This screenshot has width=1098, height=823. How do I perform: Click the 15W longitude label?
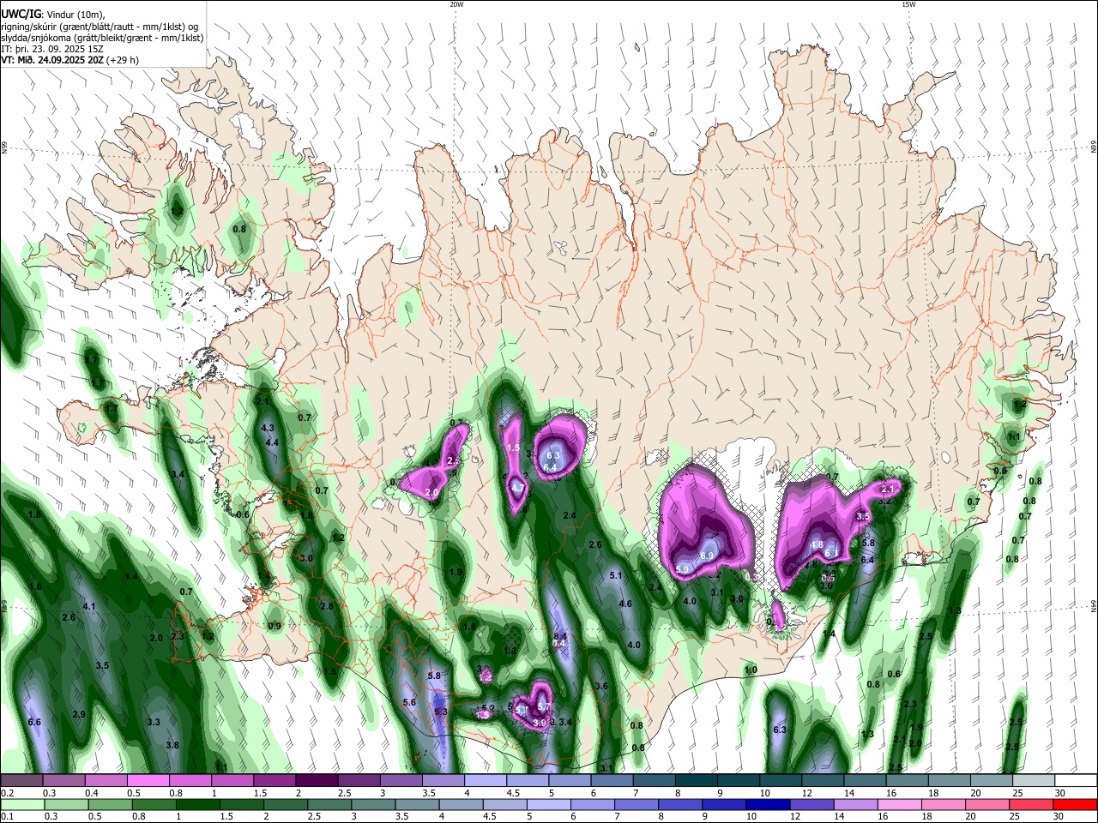tap(908, 4)
